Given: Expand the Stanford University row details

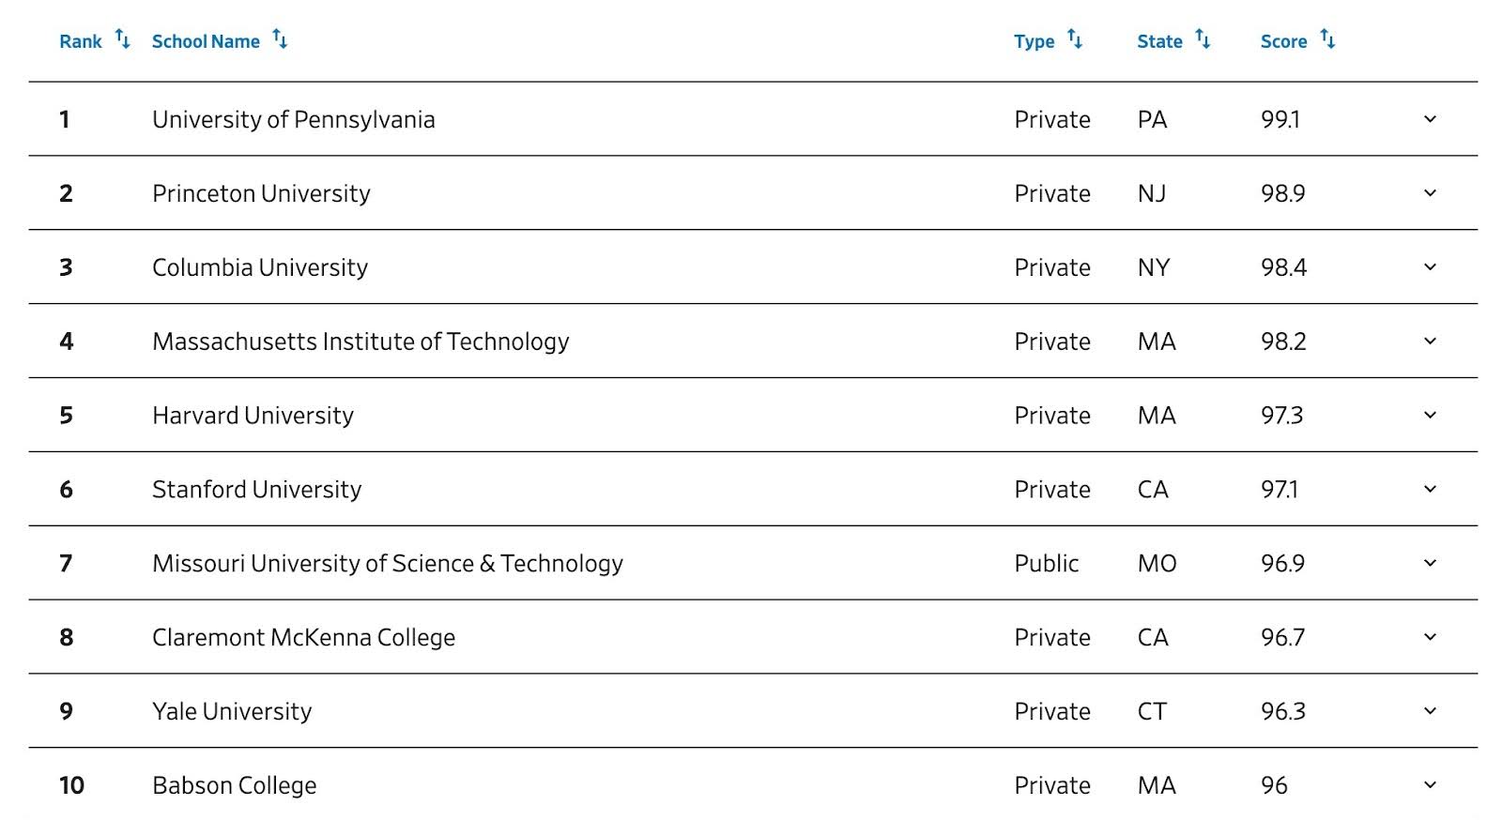Looking at the screenshot, I should pos(1430,489).
